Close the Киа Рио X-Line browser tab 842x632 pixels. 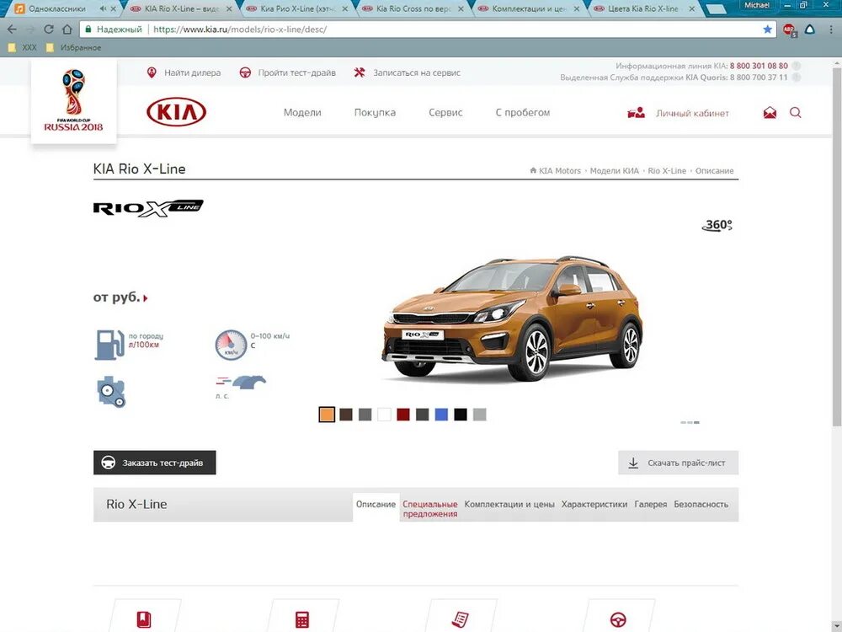point(344,8)
